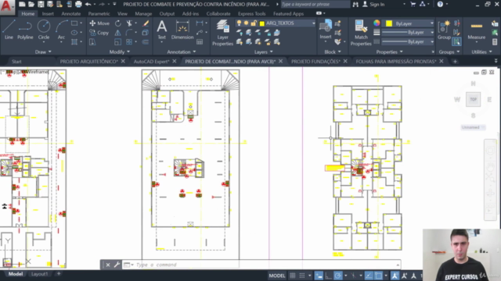Click the command line input field

[x=265, y=265]
